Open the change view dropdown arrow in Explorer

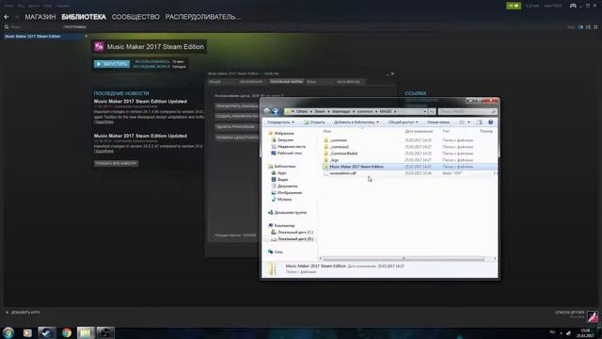468,122
